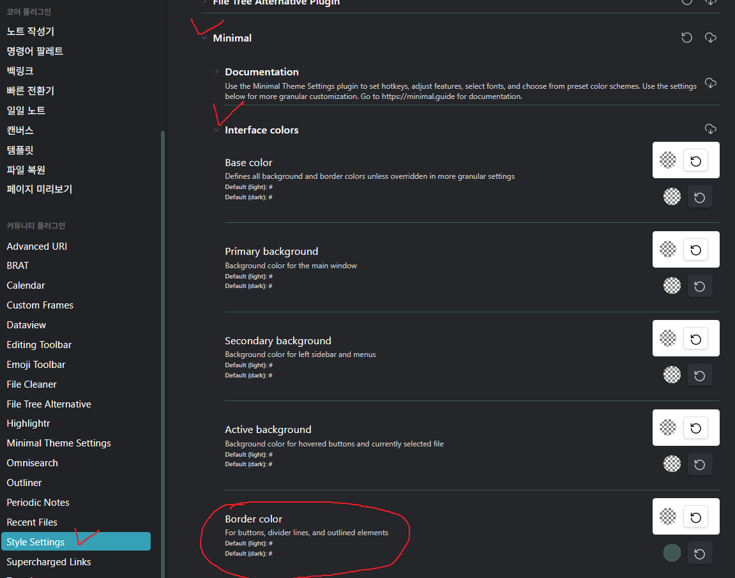Screen dimensions: 735x578
Task: Reset Border color light value
Action: tap(695, 517)
